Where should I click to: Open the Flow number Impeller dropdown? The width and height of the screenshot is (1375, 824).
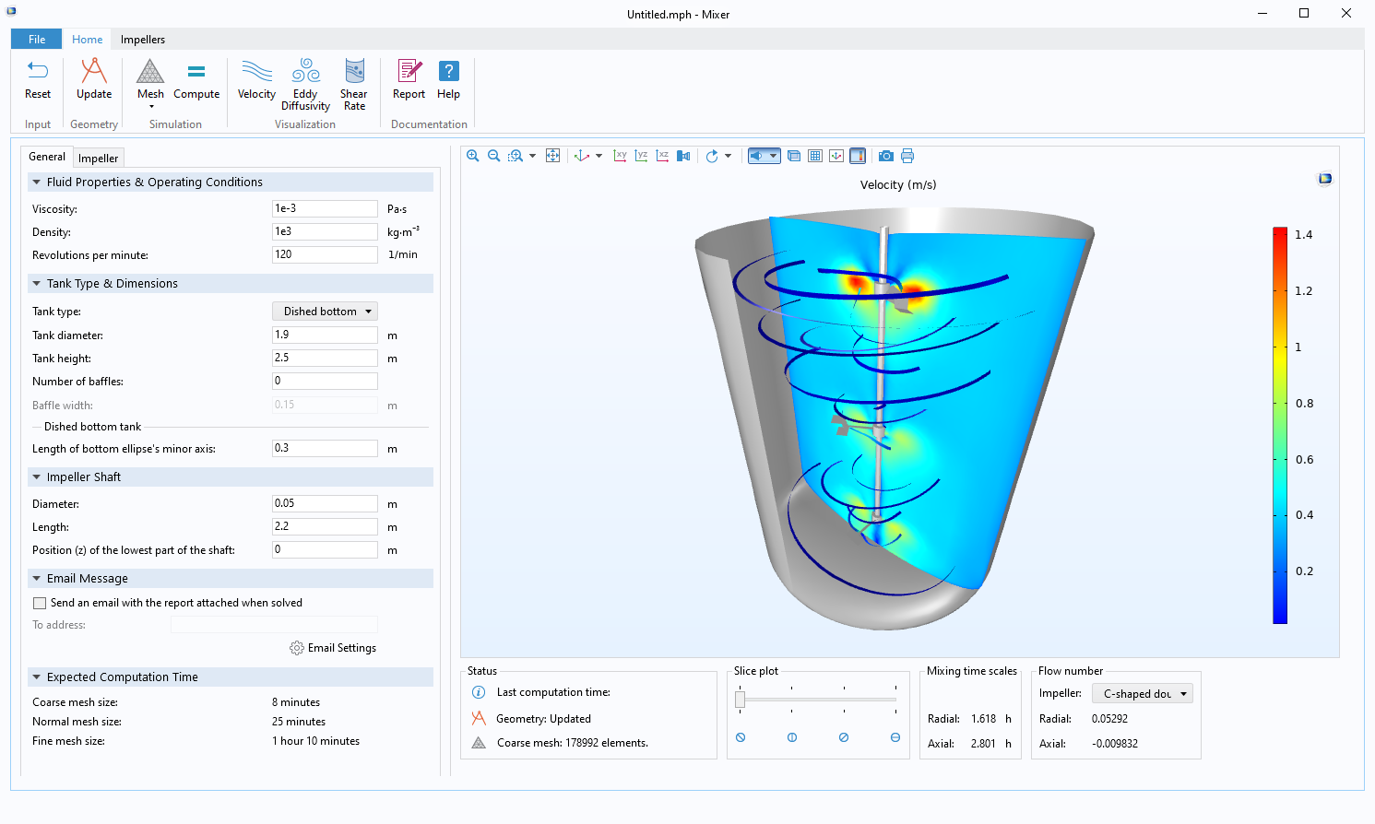tap(1142, 694)
